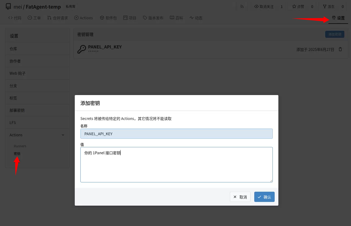Open the 代码 code tab

click(15, 18)
